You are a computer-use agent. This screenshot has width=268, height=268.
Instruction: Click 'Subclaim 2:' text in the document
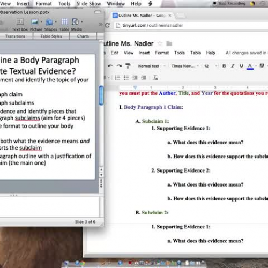(x=155, y=213)
